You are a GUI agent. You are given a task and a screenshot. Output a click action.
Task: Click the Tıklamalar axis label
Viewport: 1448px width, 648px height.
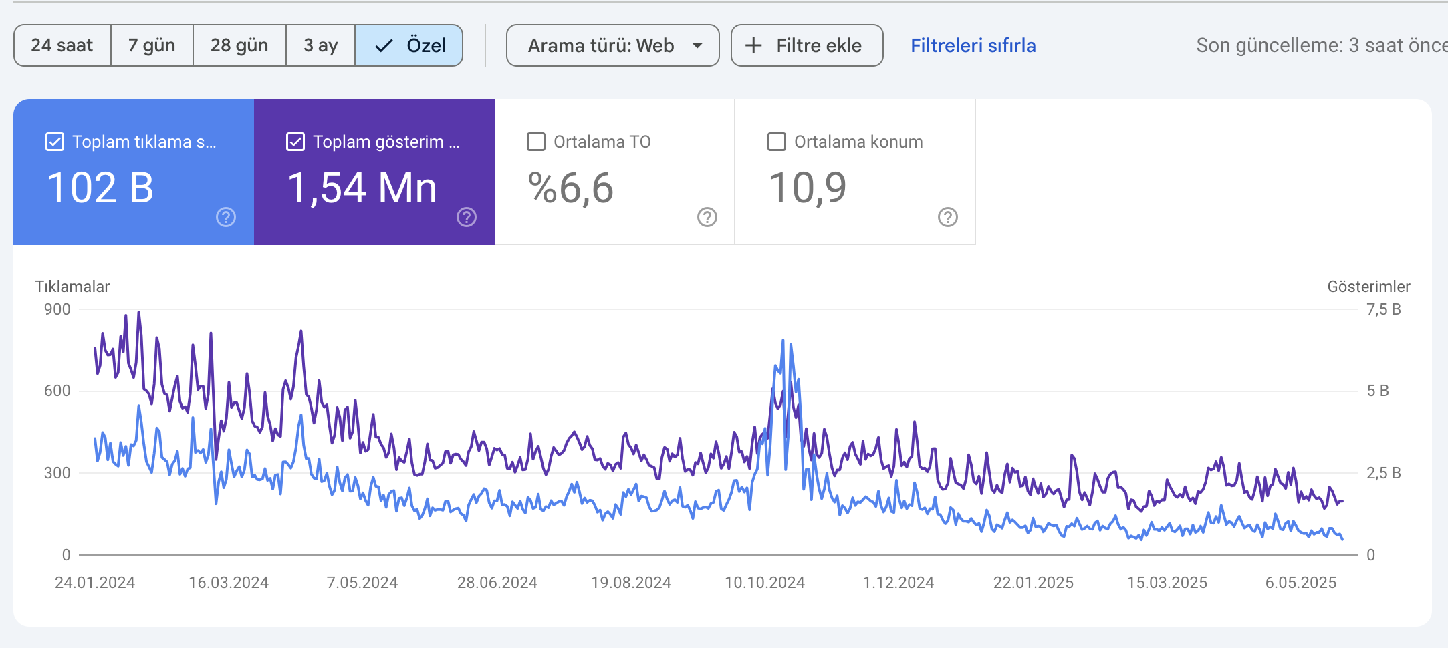coord(72,287)
